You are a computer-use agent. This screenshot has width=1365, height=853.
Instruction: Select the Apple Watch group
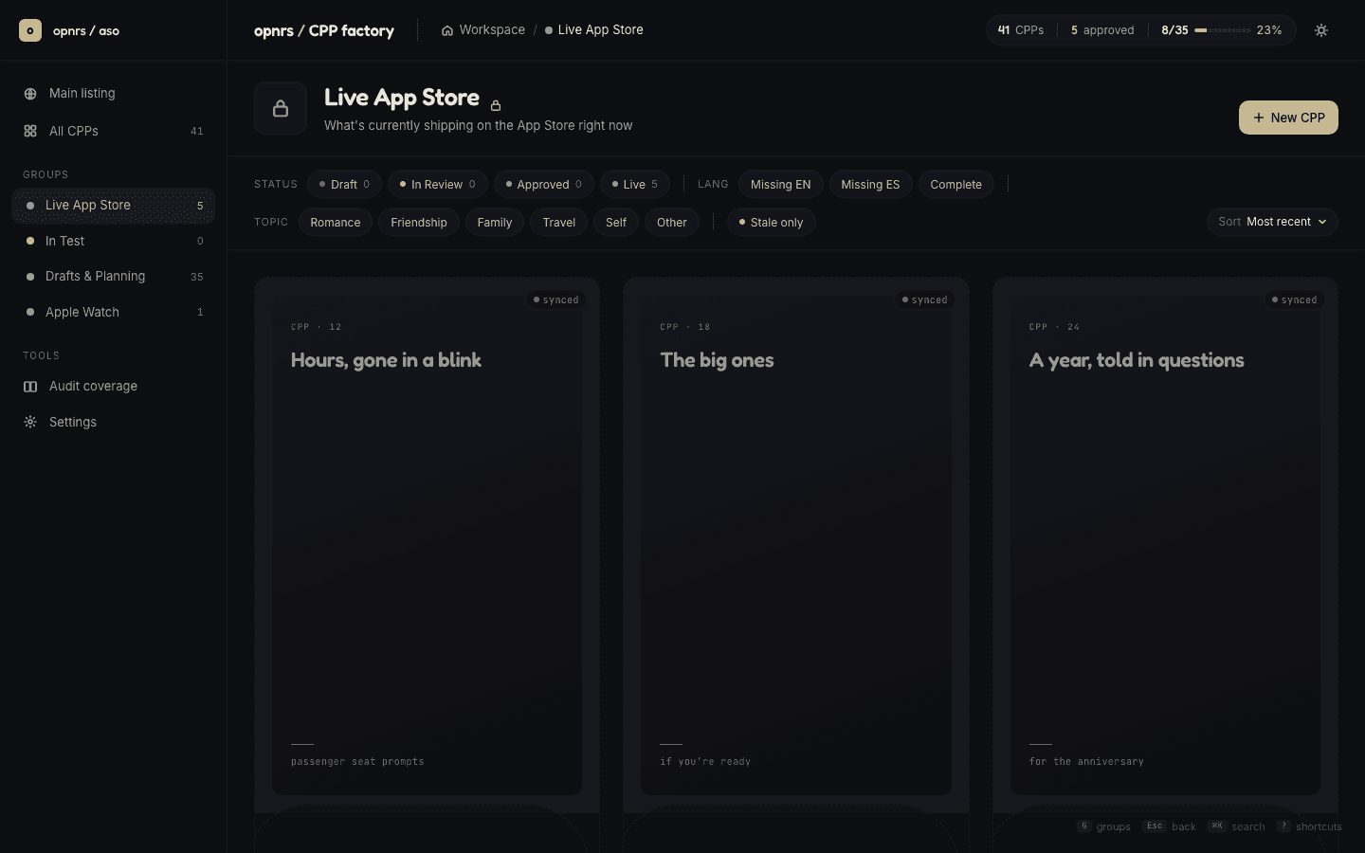[114, 312]
